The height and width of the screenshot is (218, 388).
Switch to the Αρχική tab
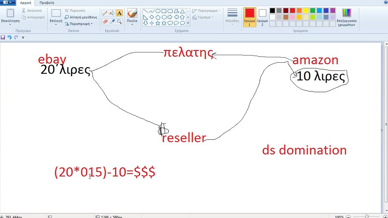pyautogui.click(x=26, y=3)
